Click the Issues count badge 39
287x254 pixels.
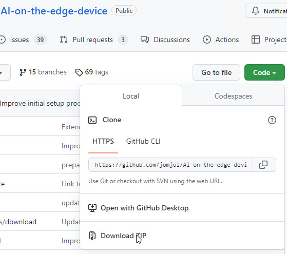[x=40, y=40]
